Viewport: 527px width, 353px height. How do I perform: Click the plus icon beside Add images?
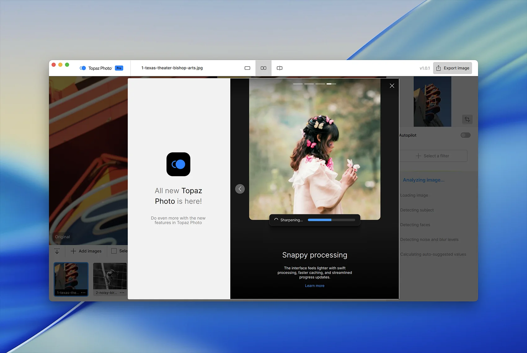[73, 251]
